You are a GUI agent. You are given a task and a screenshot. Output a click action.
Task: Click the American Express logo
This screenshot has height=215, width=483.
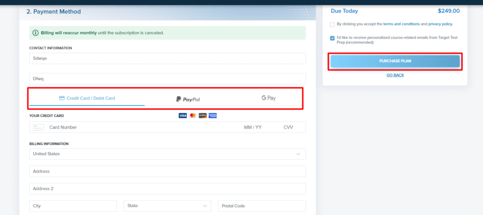[213, 115]
